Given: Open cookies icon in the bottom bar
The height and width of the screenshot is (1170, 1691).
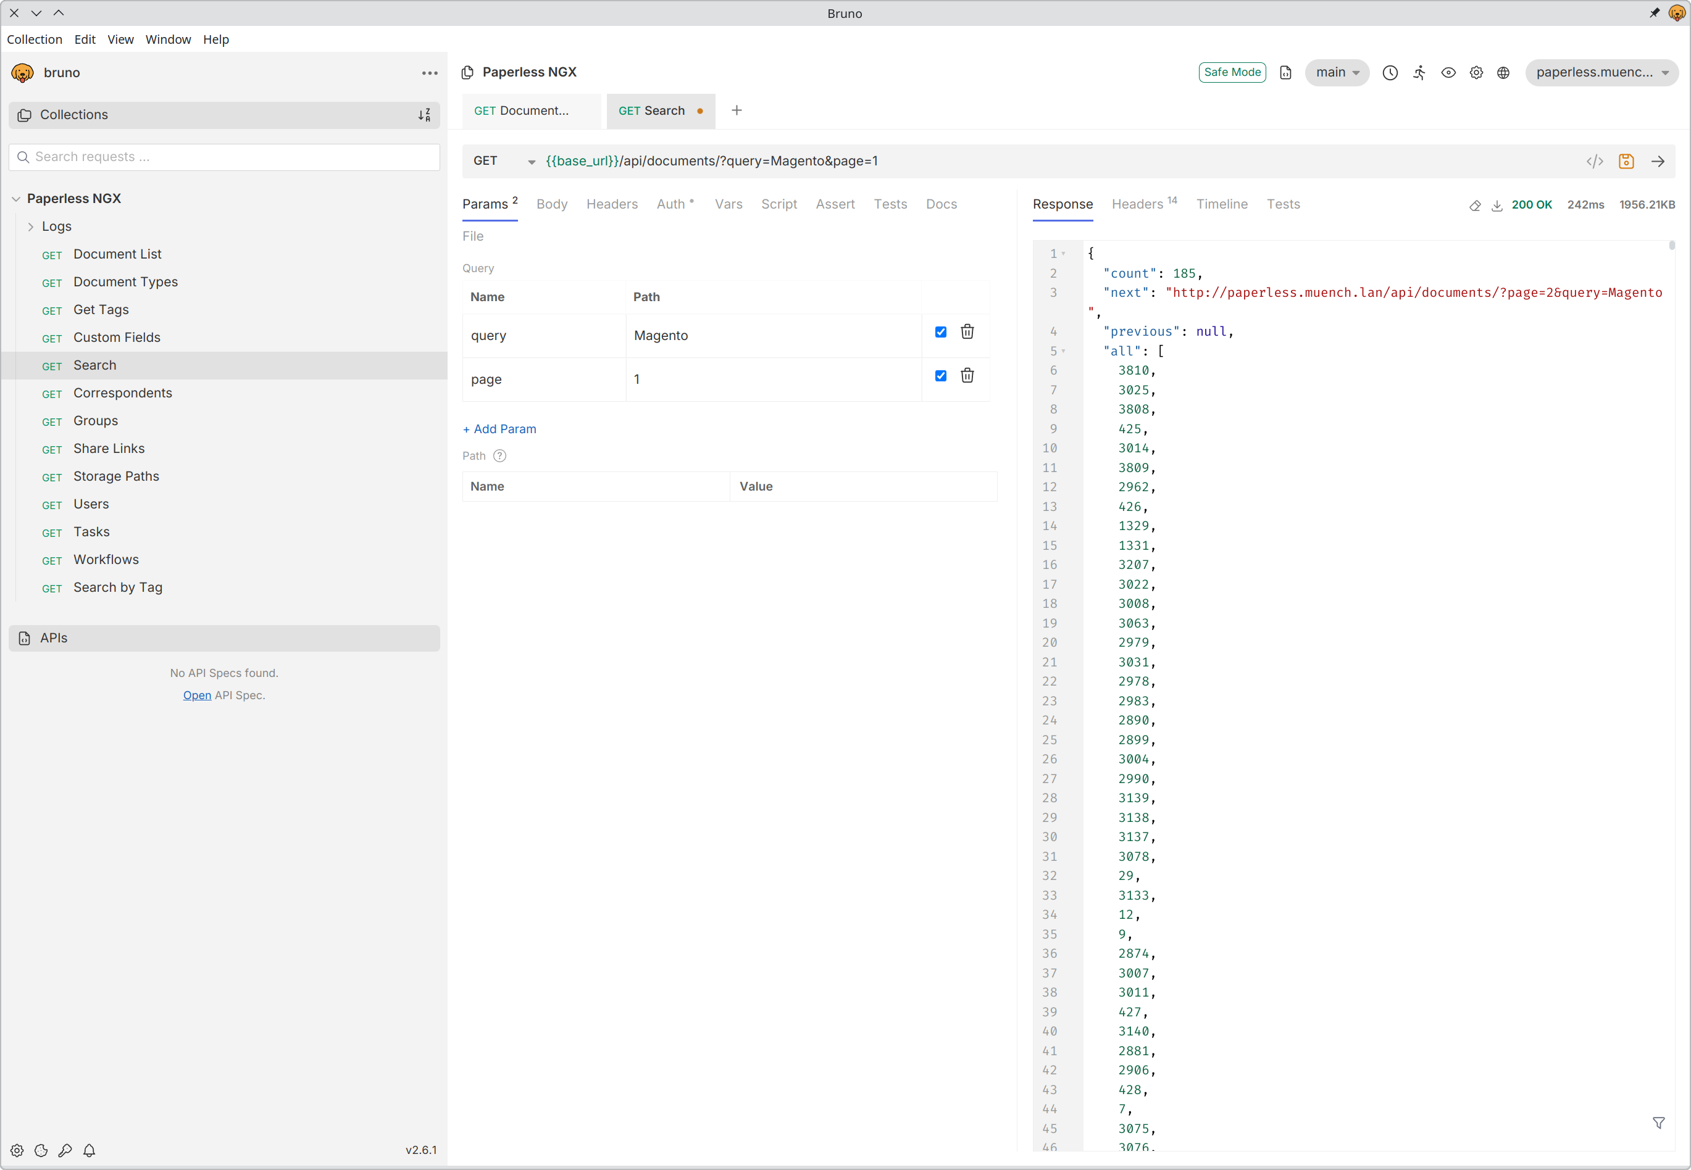Looking at the screenshot, I should pyautogui.click(x=41, y=1150).
